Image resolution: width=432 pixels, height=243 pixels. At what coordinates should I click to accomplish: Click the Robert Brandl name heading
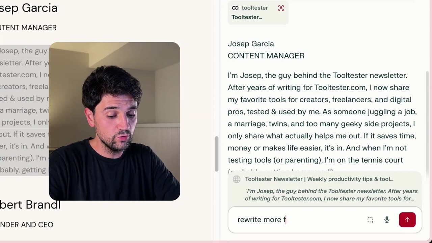point(30,205)
